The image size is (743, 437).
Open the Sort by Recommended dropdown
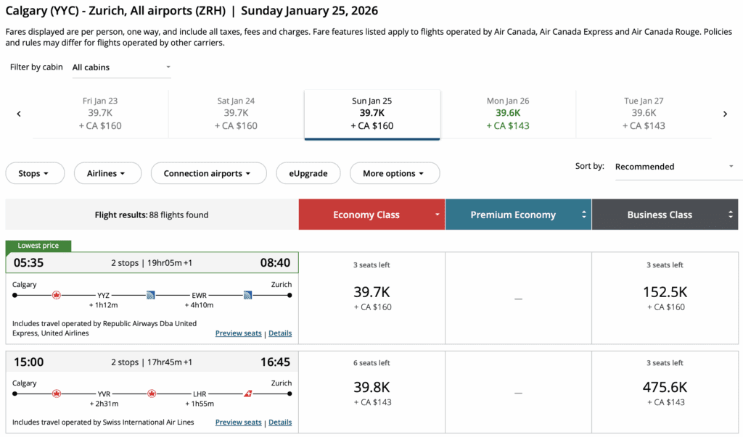[x=674, y=167]
